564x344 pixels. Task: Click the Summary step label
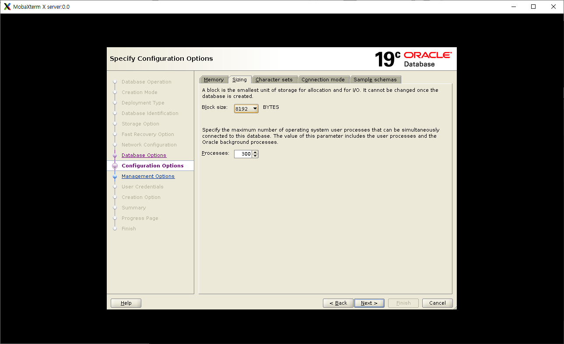tap(134, 208)
